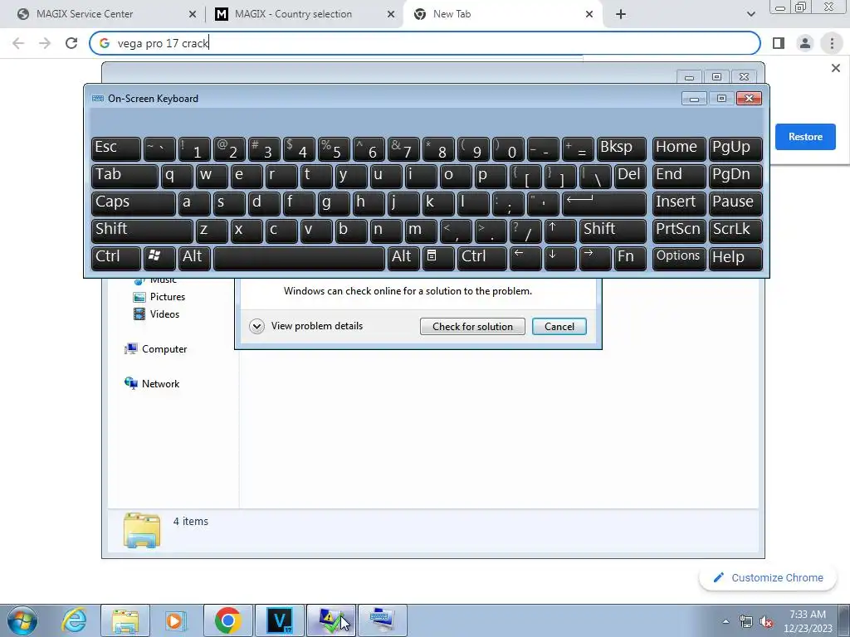This screenshot has width=850, height=637.
Task: Click Chrome forward navigation arrow
Action: [45, 43]
